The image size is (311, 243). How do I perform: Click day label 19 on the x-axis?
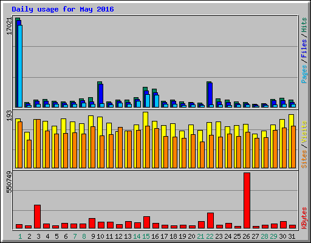click(182, 236)
